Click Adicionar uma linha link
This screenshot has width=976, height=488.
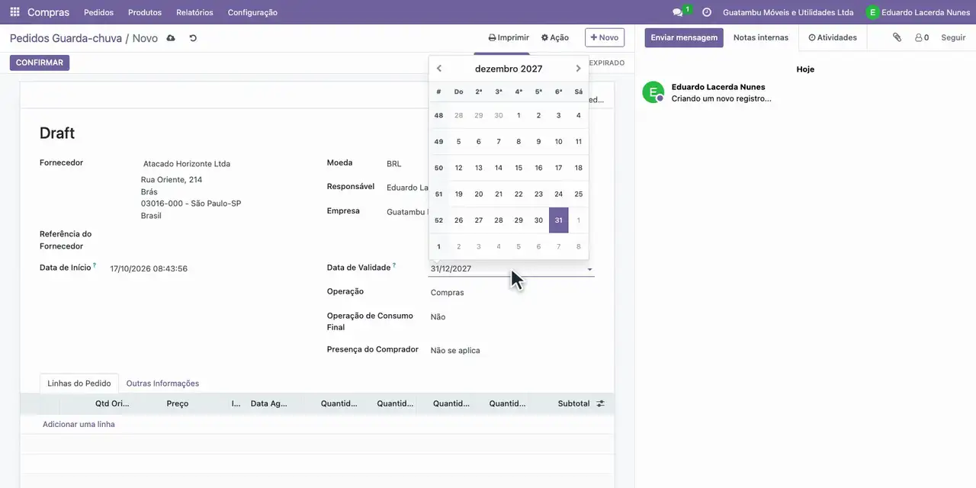pyautogui.click(x=79, y=424)
